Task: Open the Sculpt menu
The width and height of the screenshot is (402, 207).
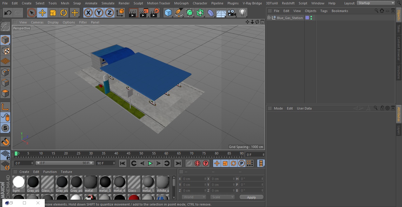Action: 138,3
